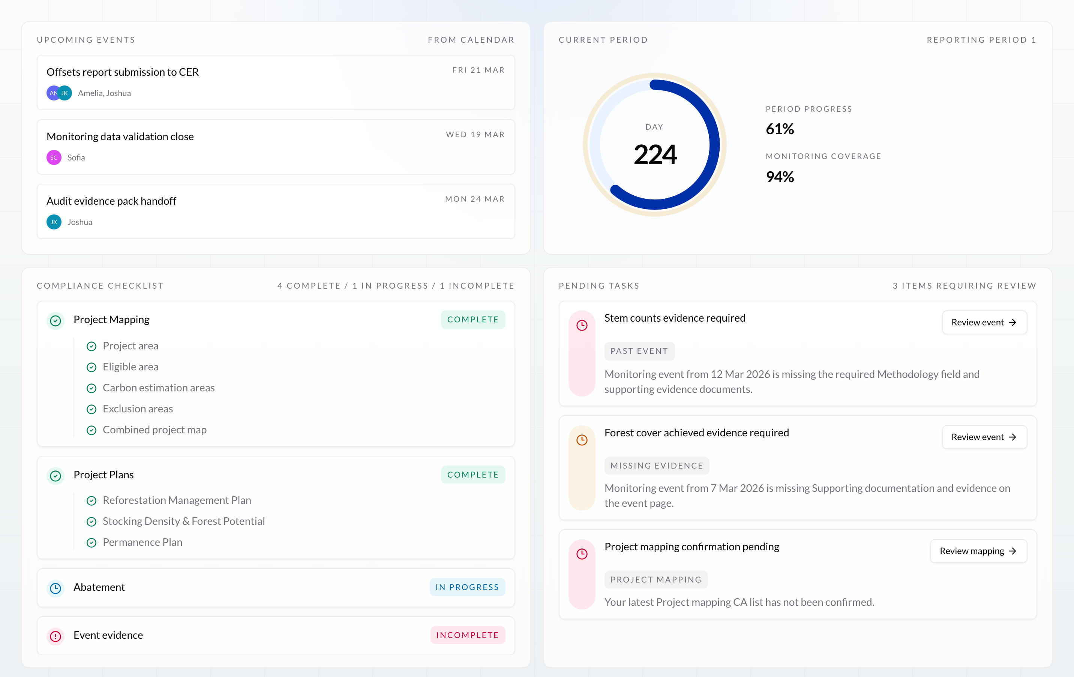Click the 3 ITEMS REQUIRING REVIEW label
Viewport: 1074px width, 677px height.
pyautogui.click(x=965, y=285)
